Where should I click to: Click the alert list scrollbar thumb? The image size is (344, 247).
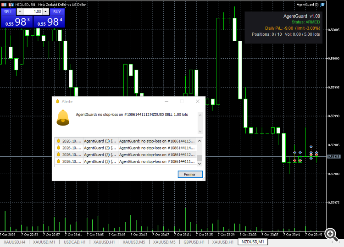click(200, 158)
